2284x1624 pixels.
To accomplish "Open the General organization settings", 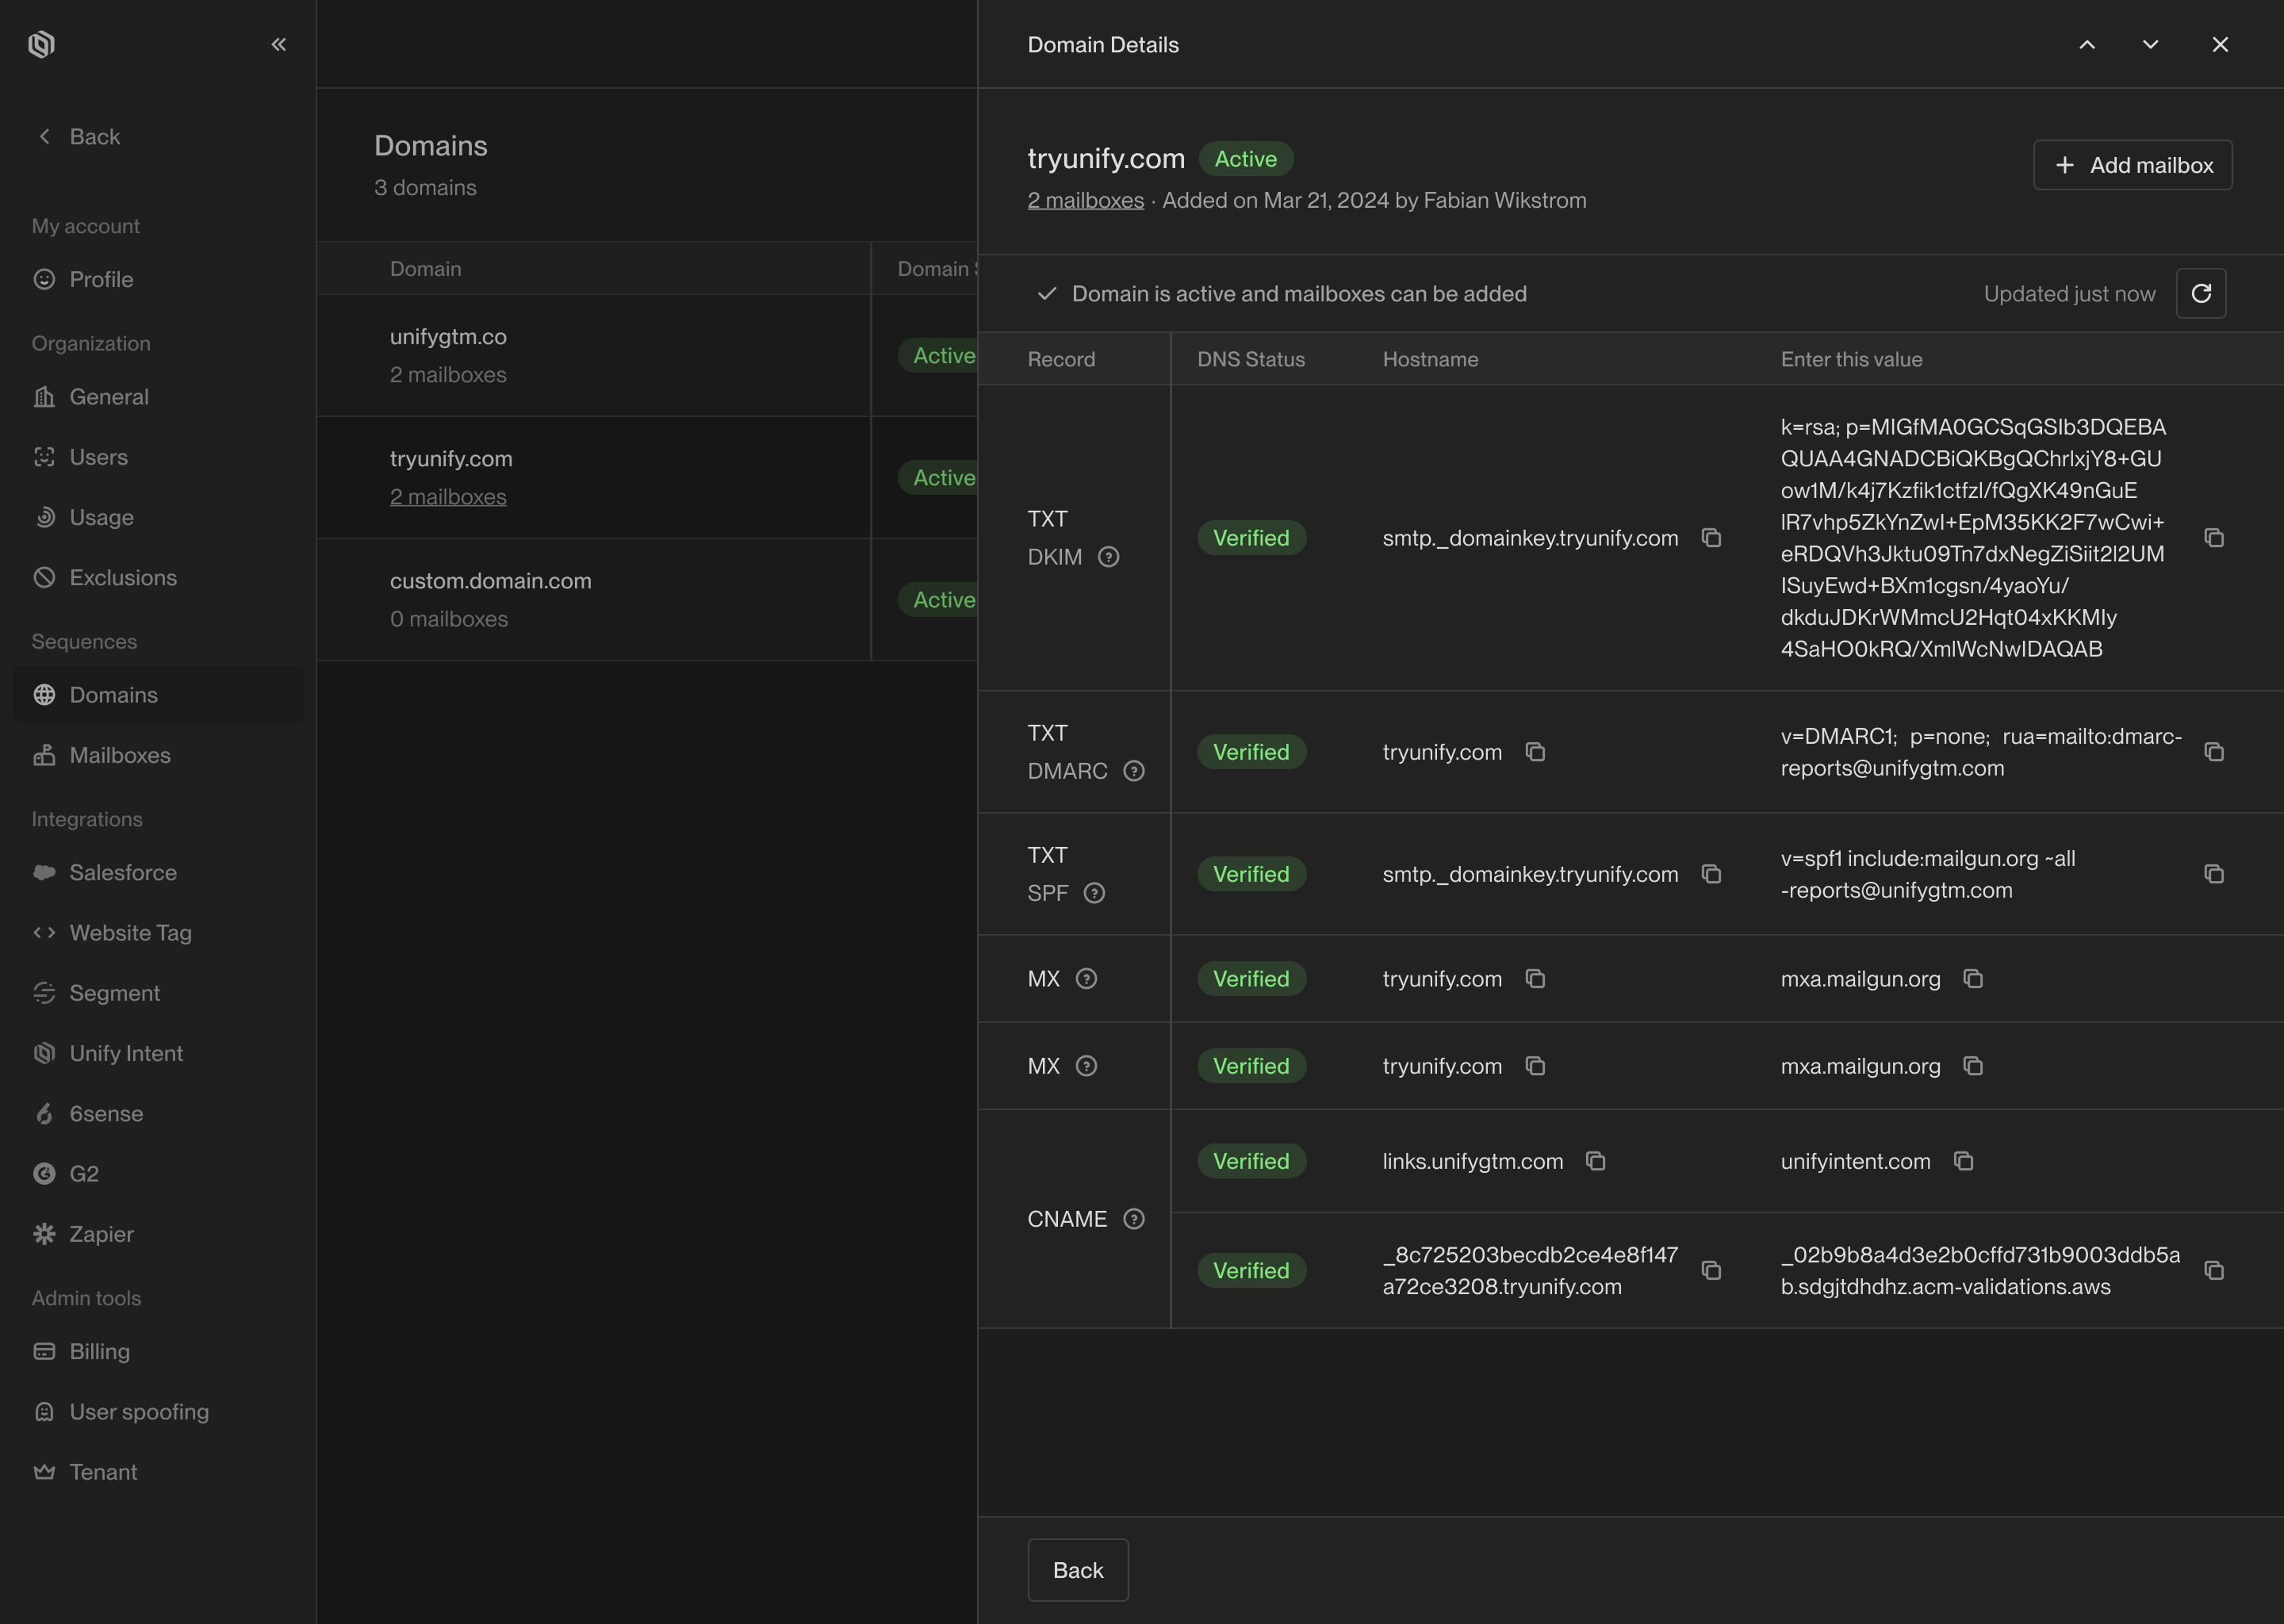I will (158, 397).
